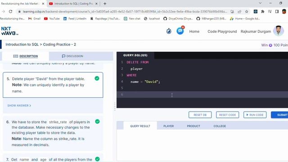Click the dark square extension icon
Screen dimensions: 288x162
pos(256,12)
